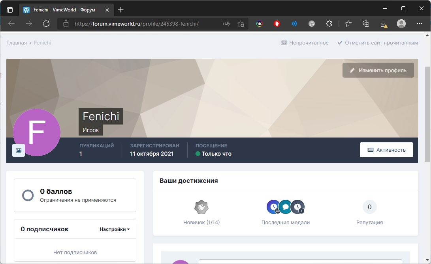Screen dimensions: 431x264
Task: Open the Downloads icon with warning
Action: coord(384,24)
